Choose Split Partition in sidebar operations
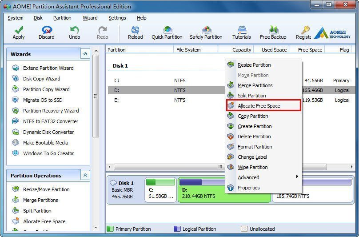This screenshot has width=359, height=237. pyautogui.click(x=32, y=211)
